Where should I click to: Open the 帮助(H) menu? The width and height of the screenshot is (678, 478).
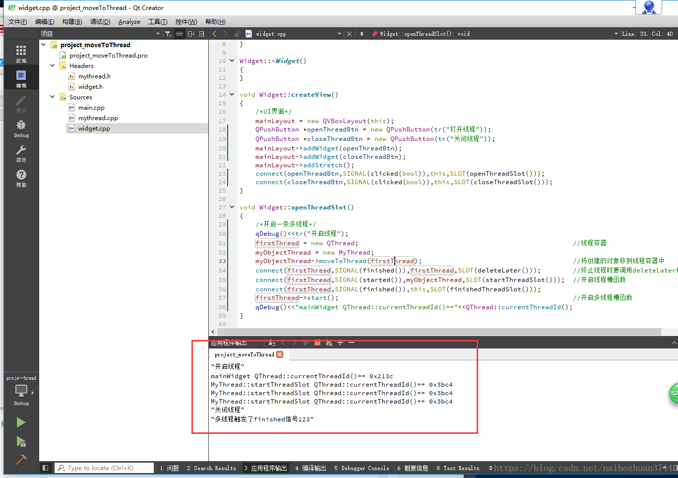tap(215, 22)
